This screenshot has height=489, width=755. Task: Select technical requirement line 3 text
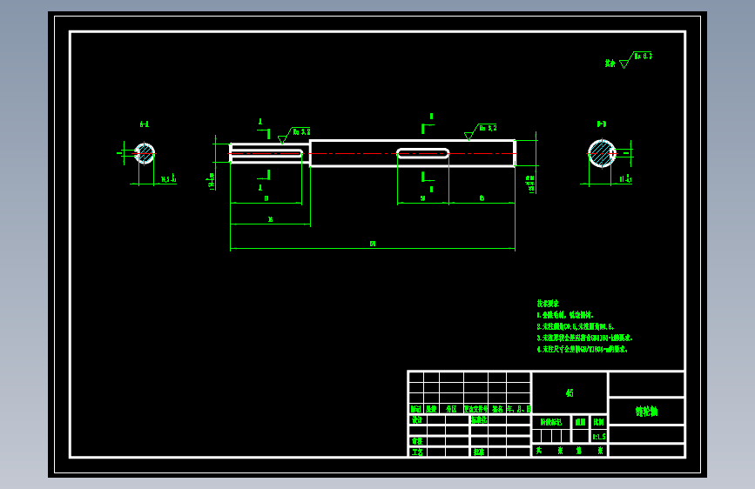point(584,338)
